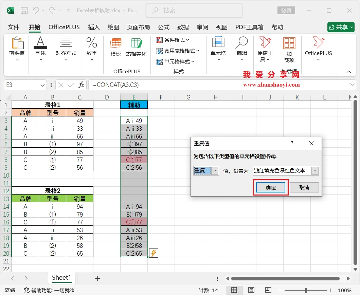Viewport: 360px width, 295px height.
Task: Click the Save icon in title bar
Action: pyautogui.click(x=24, y=10)
